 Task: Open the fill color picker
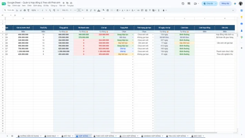click(103, 10)
